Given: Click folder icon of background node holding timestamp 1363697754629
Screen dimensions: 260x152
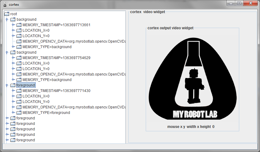Looking at the screenshot, I should coord(13,52).
